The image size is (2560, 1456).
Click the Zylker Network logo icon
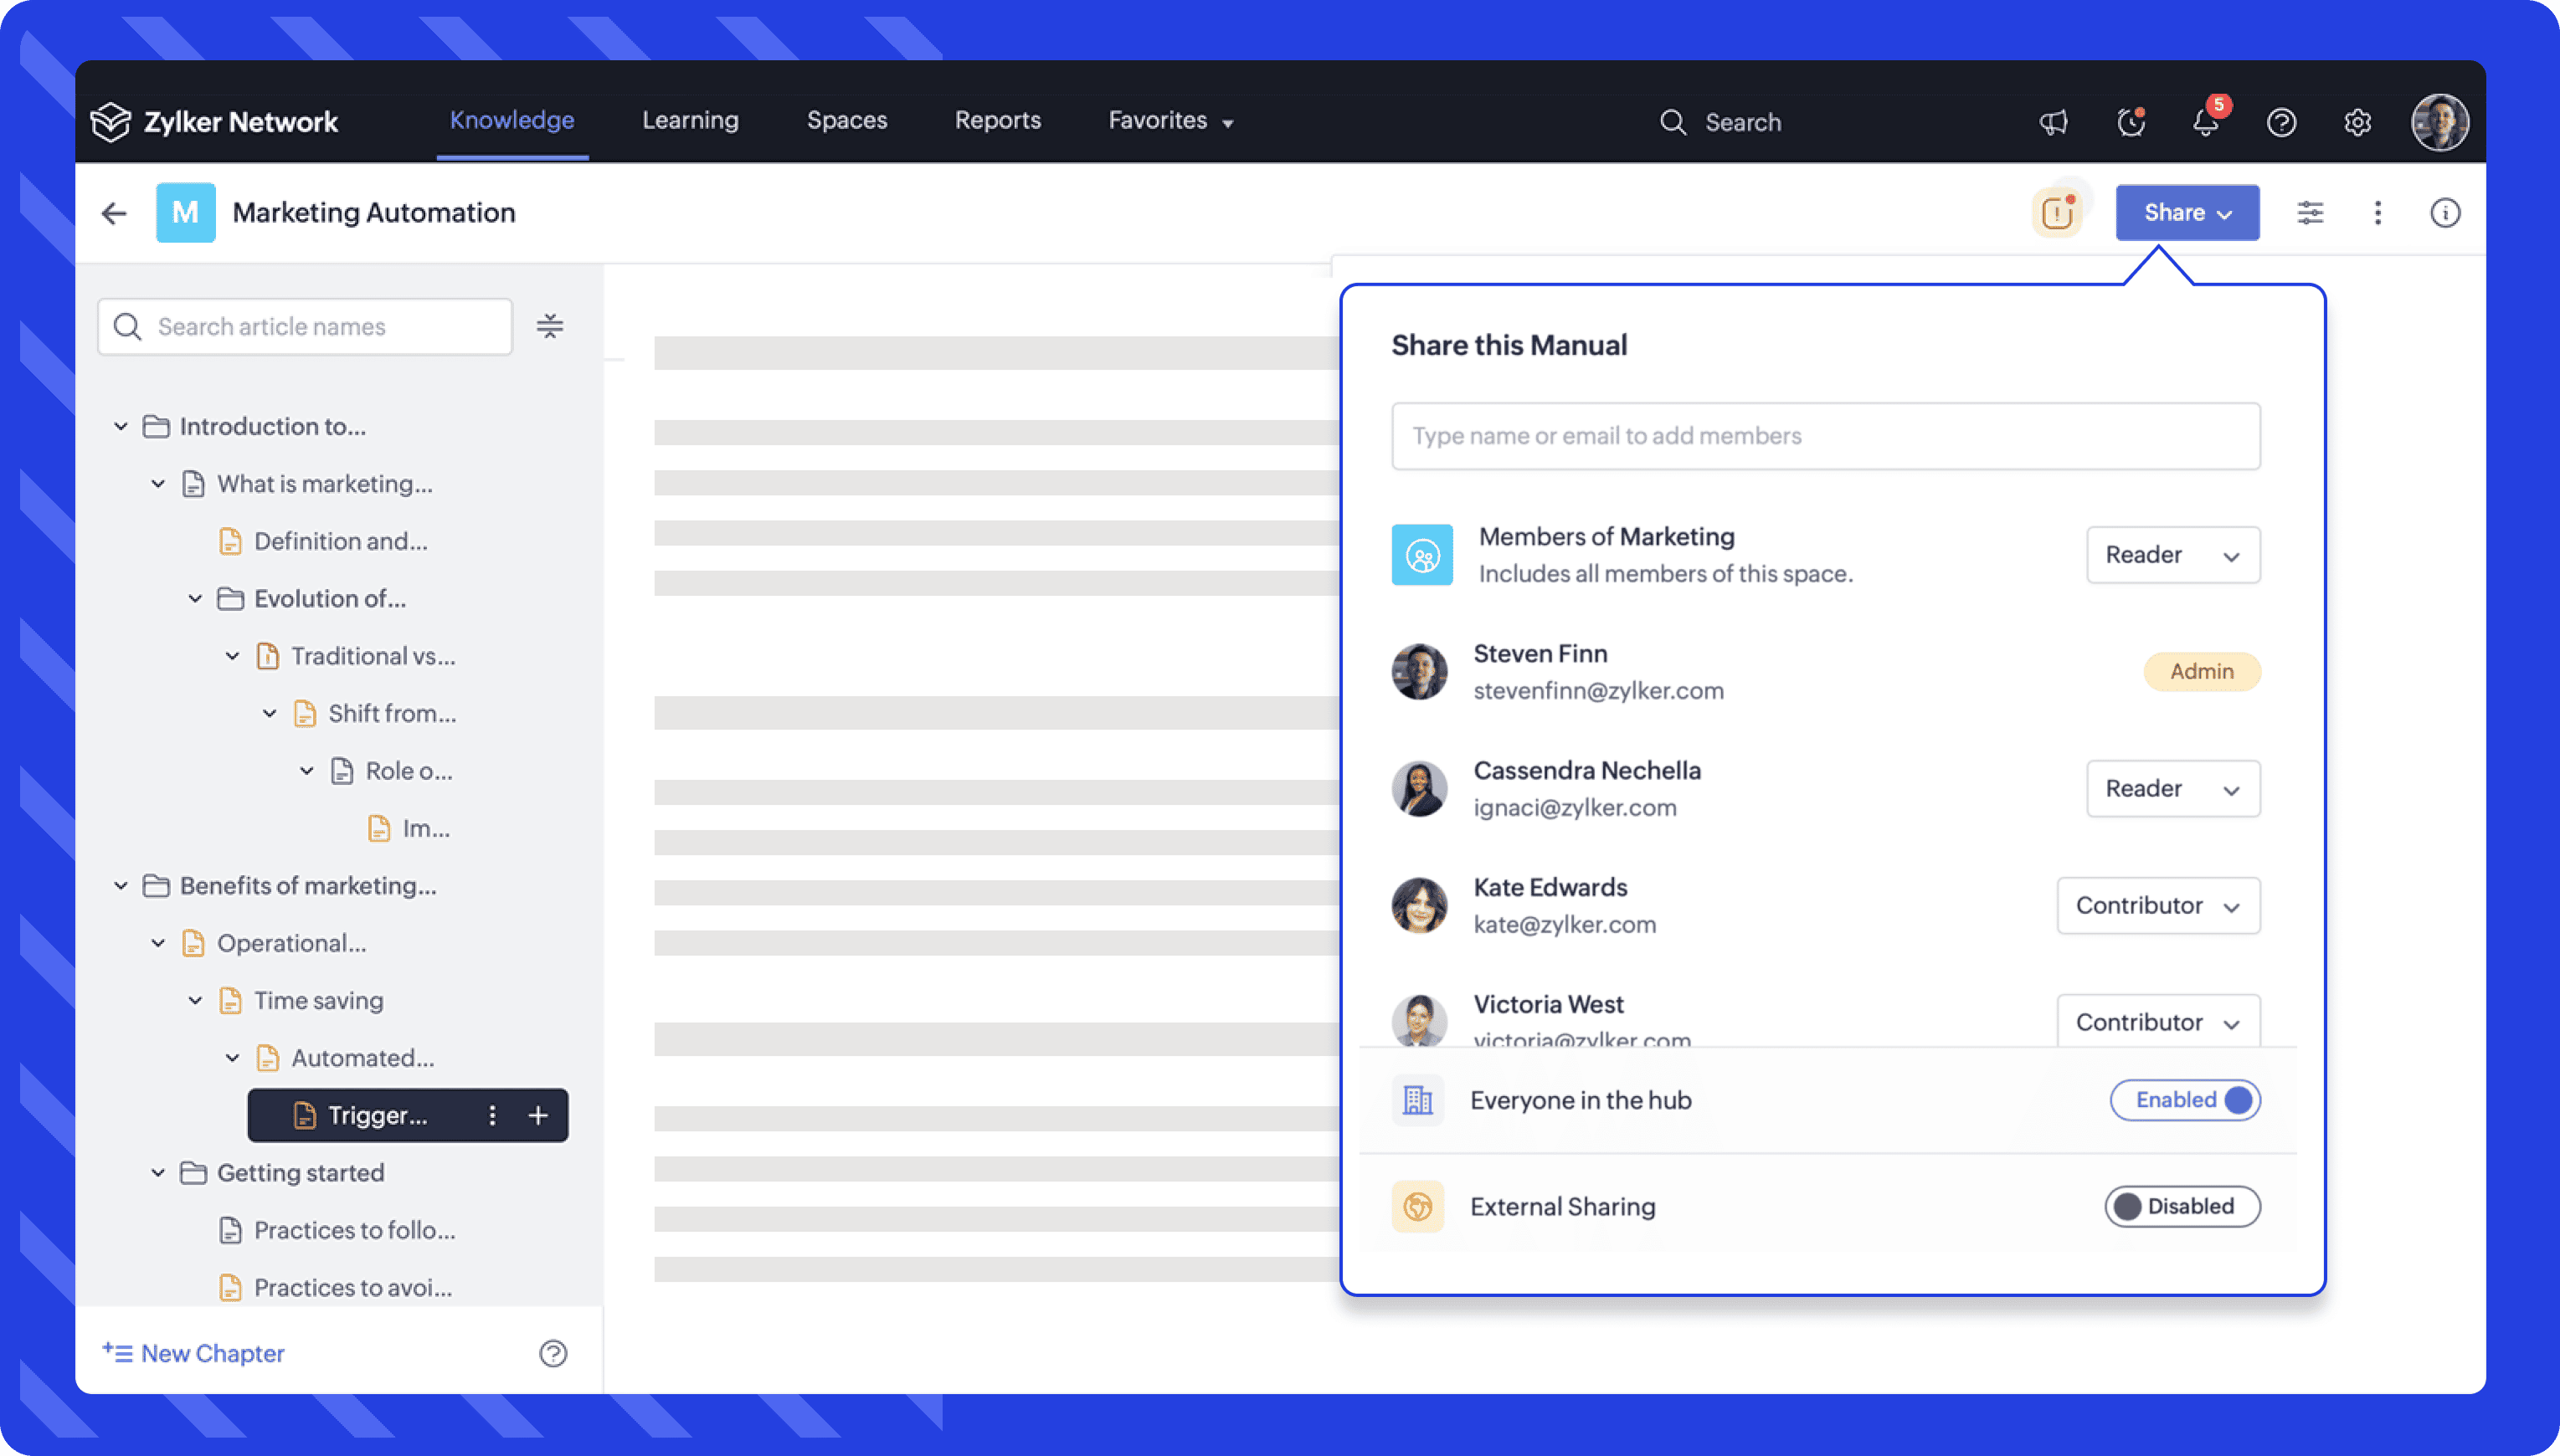click(x=111, y=122)
